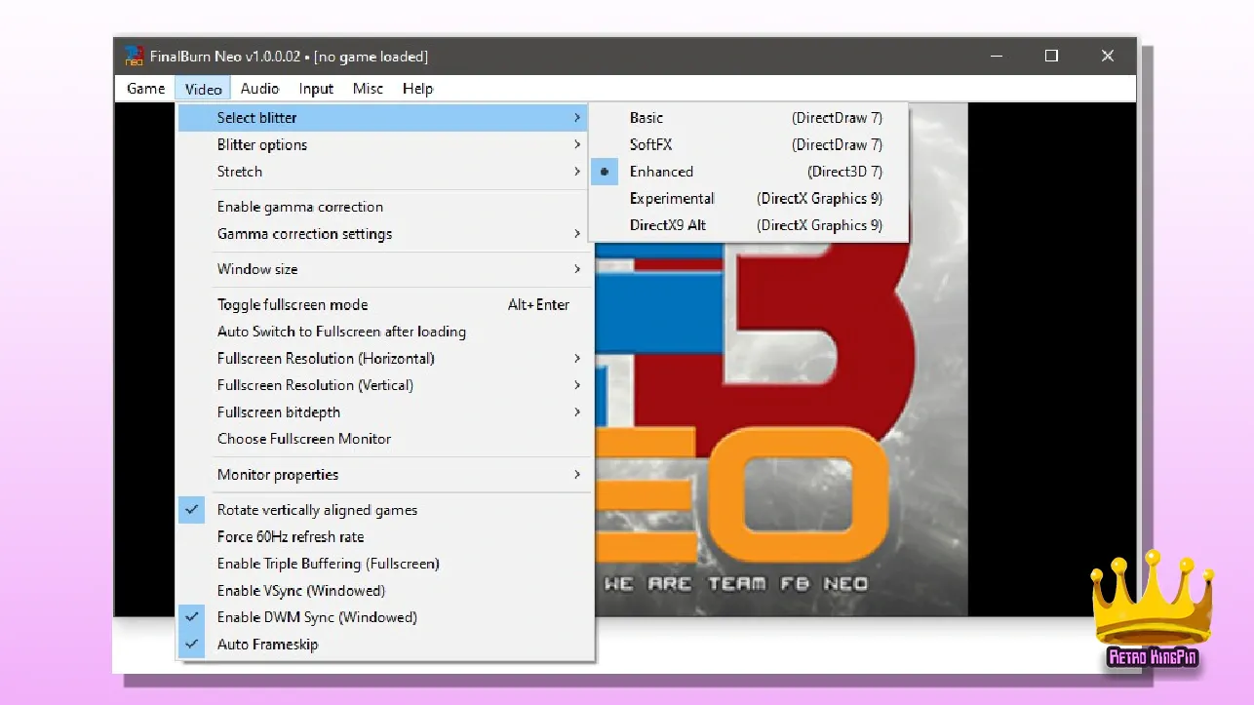1254x705 pixels.
Task: Expand Monitor properties submenu
Action: 383,475
